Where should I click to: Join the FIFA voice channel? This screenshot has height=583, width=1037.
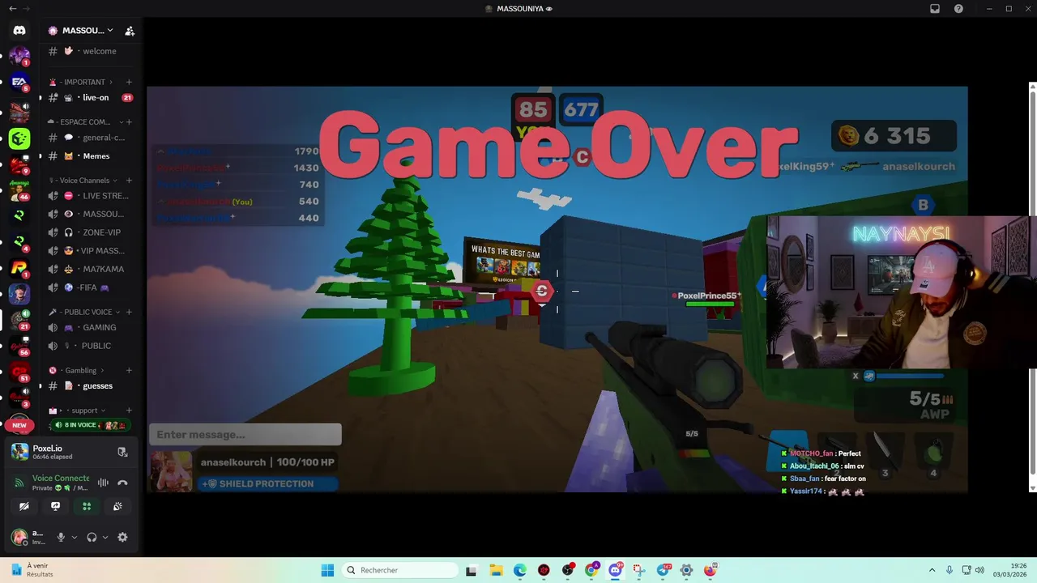click(90, 287)
